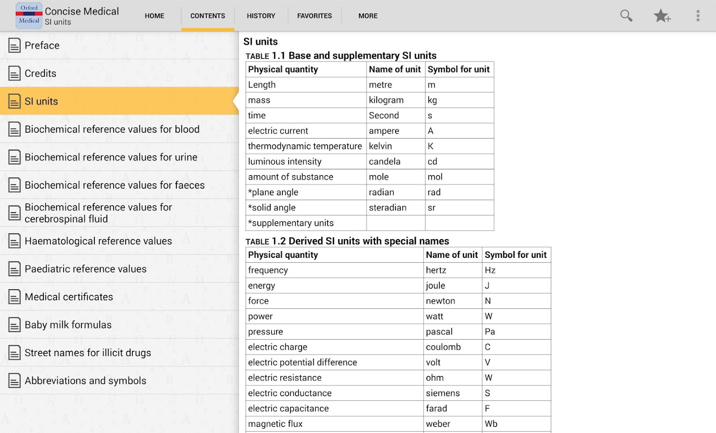Select Haematological reference values entry
Image resolution: width=716 pixels, height=433 pixels.
[98, 241]
